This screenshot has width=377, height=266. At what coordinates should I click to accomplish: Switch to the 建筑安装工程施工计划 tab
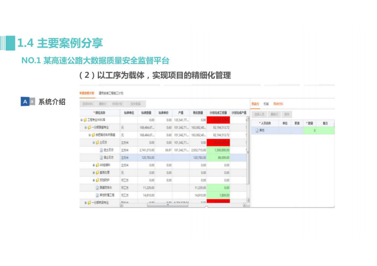[x=111, y=93]
